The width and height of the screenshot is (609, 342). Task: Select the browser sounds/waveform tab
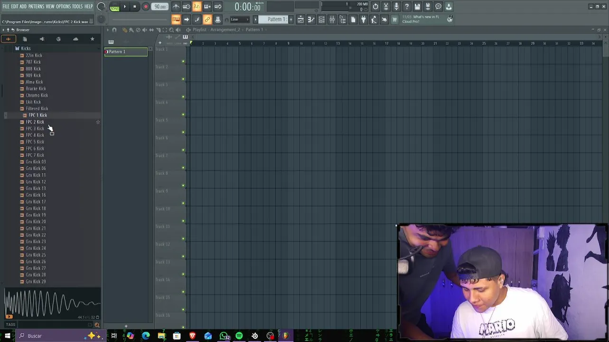pyautogui.click(x=8, y=39)
